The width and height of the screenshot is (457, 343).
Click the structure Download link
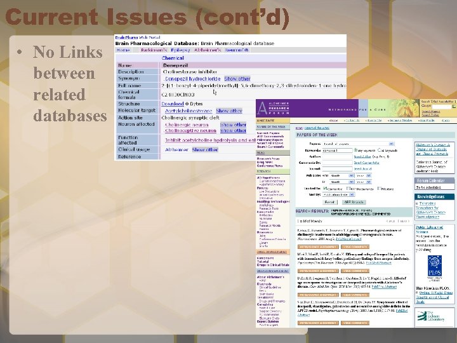(173, 104)
